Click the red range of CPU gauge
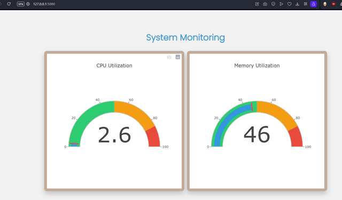Viewport: 342px width, 200px height. [153, 137]
